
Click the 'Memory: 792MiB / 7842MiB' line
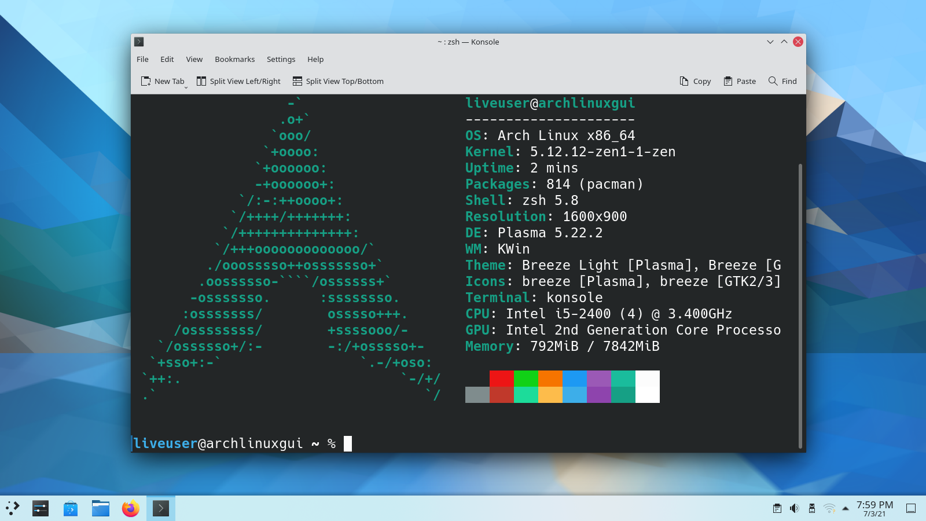(563, 346)
